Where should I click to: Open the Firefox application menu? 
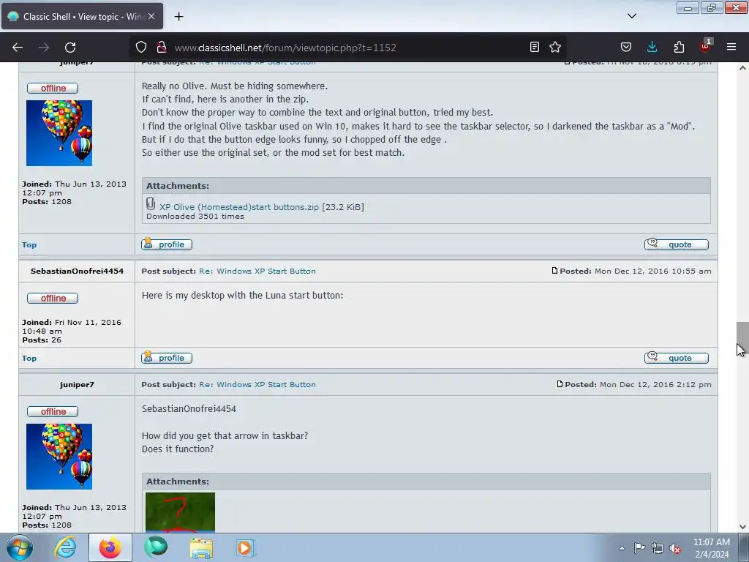click(731, 47)
